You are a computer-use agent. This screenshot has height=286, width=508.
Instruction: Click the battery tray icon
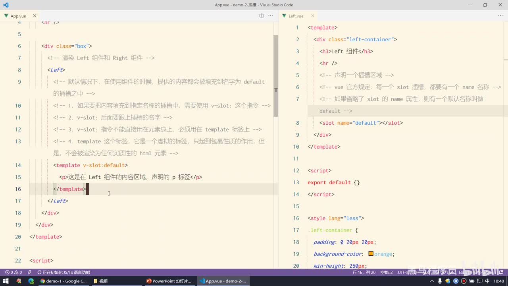pos(471,281)
